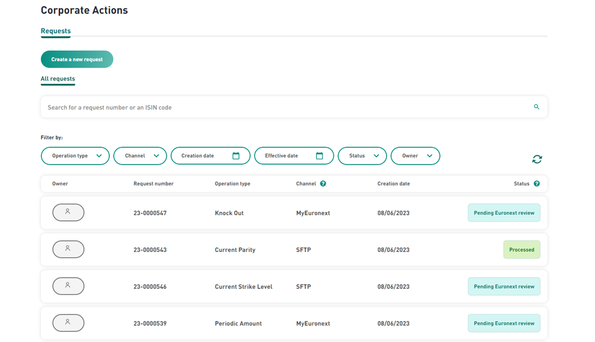Viewport: 595px width, 342px height.
Task: Click the Channel column help icon
Action: pos(323,183)
